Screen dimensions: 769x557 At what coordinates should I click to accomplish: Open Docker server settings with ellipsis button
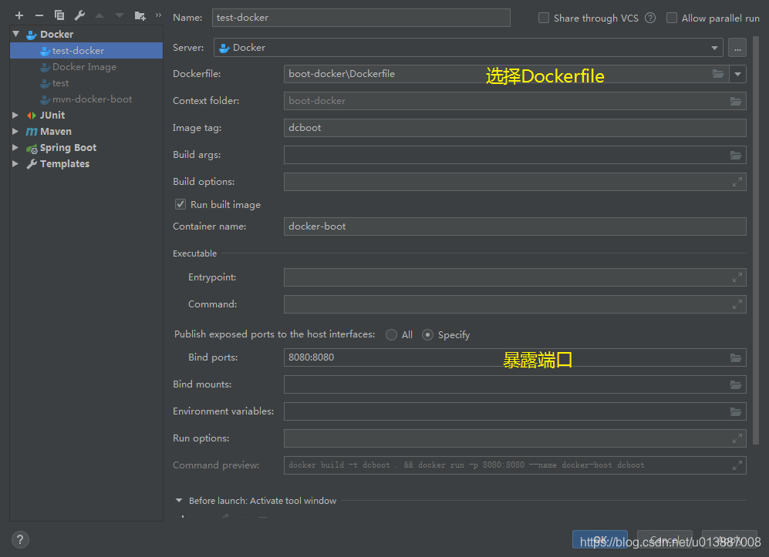tap(737, 48)
